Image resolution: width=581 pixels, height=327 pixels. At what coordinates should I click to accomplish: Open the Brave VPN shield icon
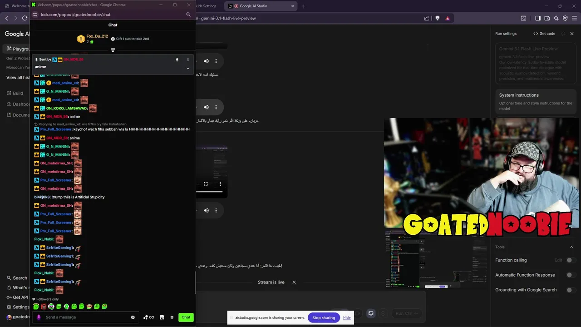click(565, 18)
